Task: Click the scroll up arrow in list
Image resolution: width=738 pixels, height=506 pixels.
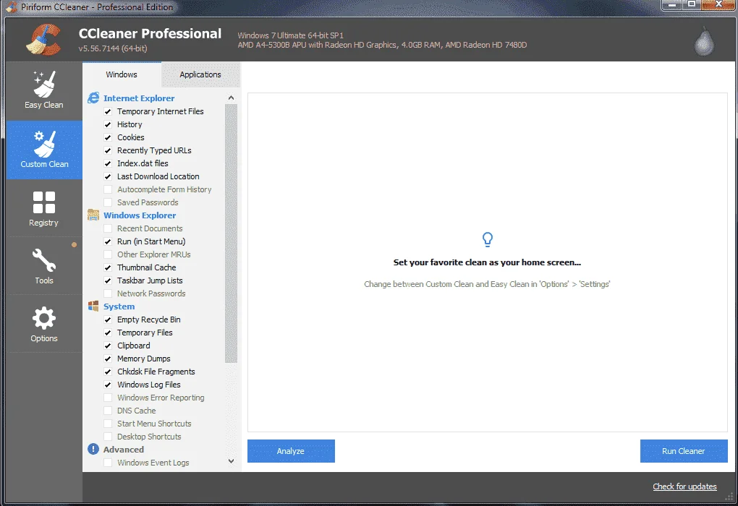Action: (x=231, y=98)
